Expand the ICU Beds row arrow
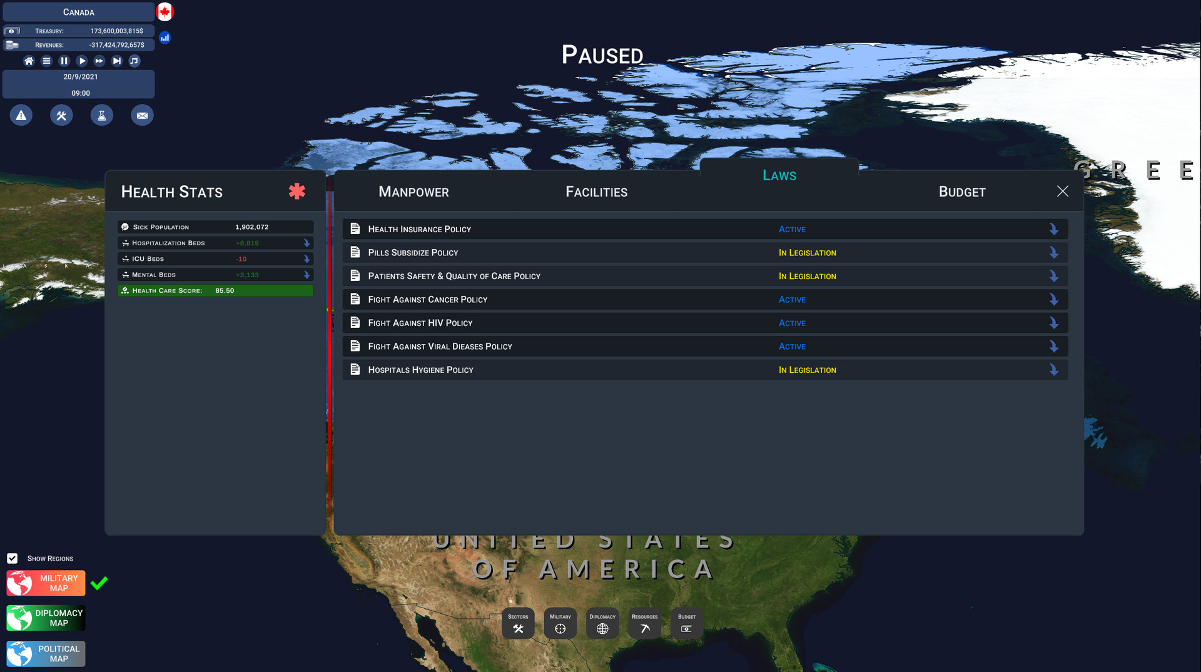The image size is (1201, 672). [307, 259]
